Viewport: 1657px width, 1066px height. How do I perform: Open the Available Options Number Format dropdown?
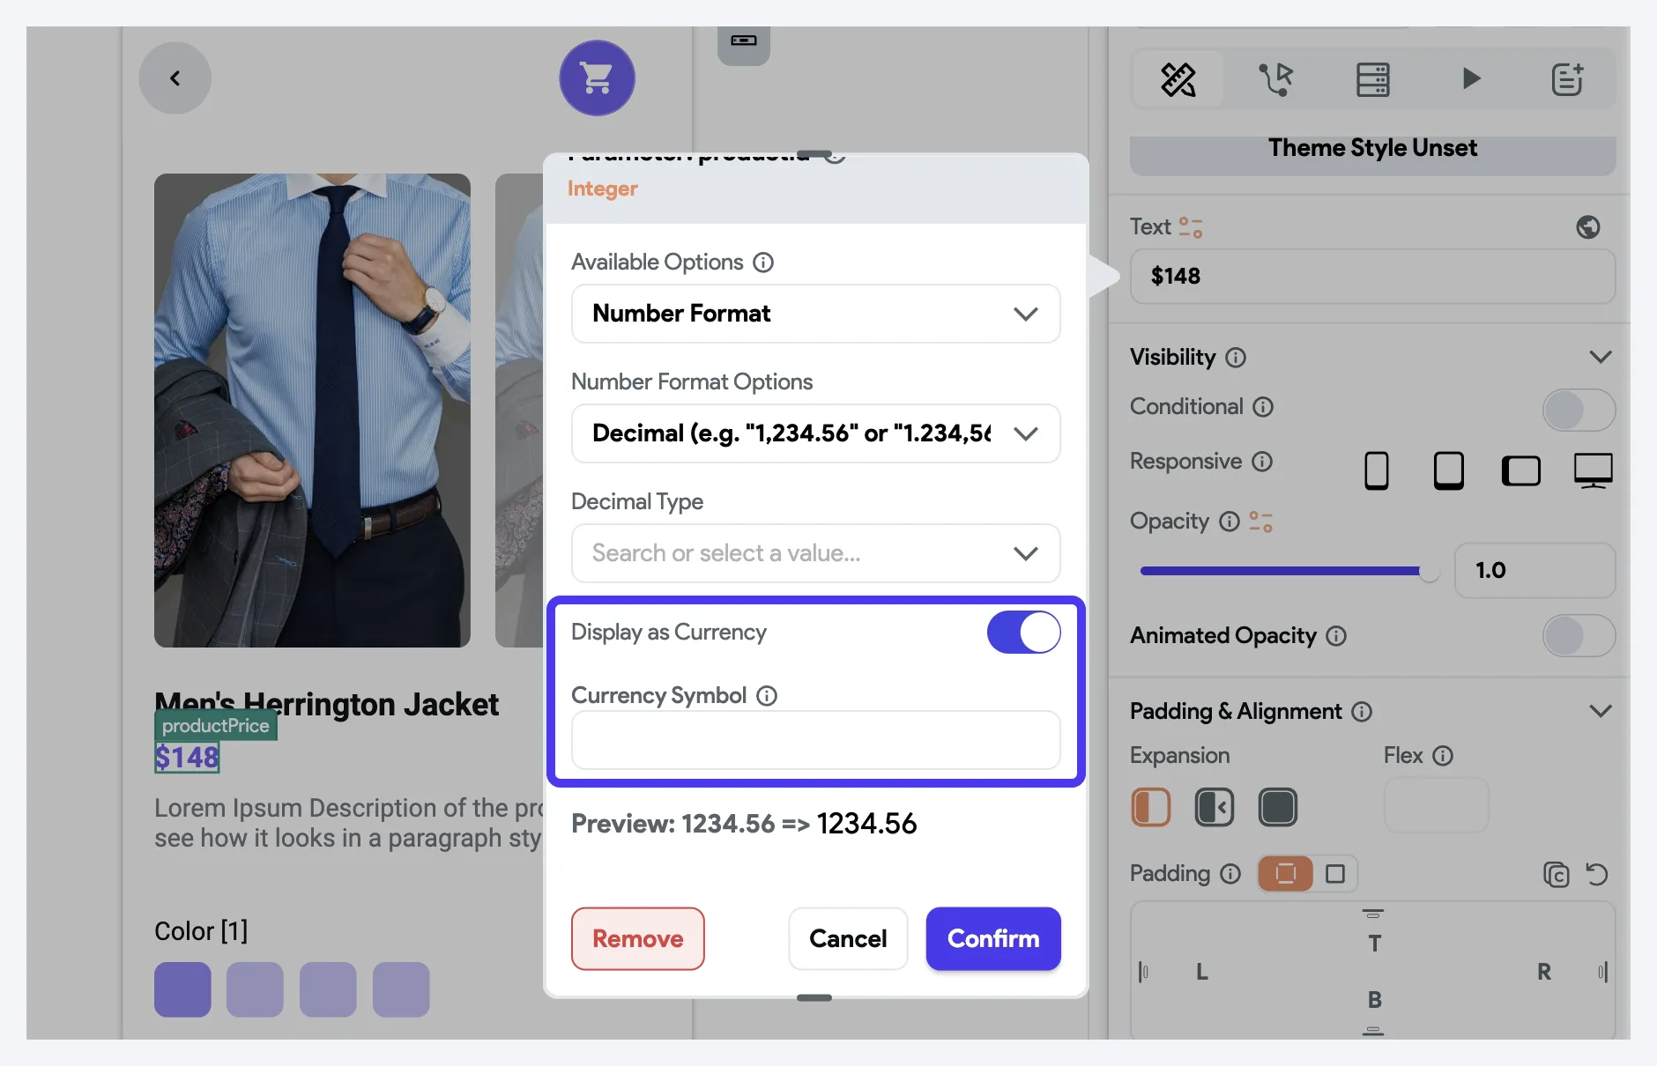click(x=815, y=314)
